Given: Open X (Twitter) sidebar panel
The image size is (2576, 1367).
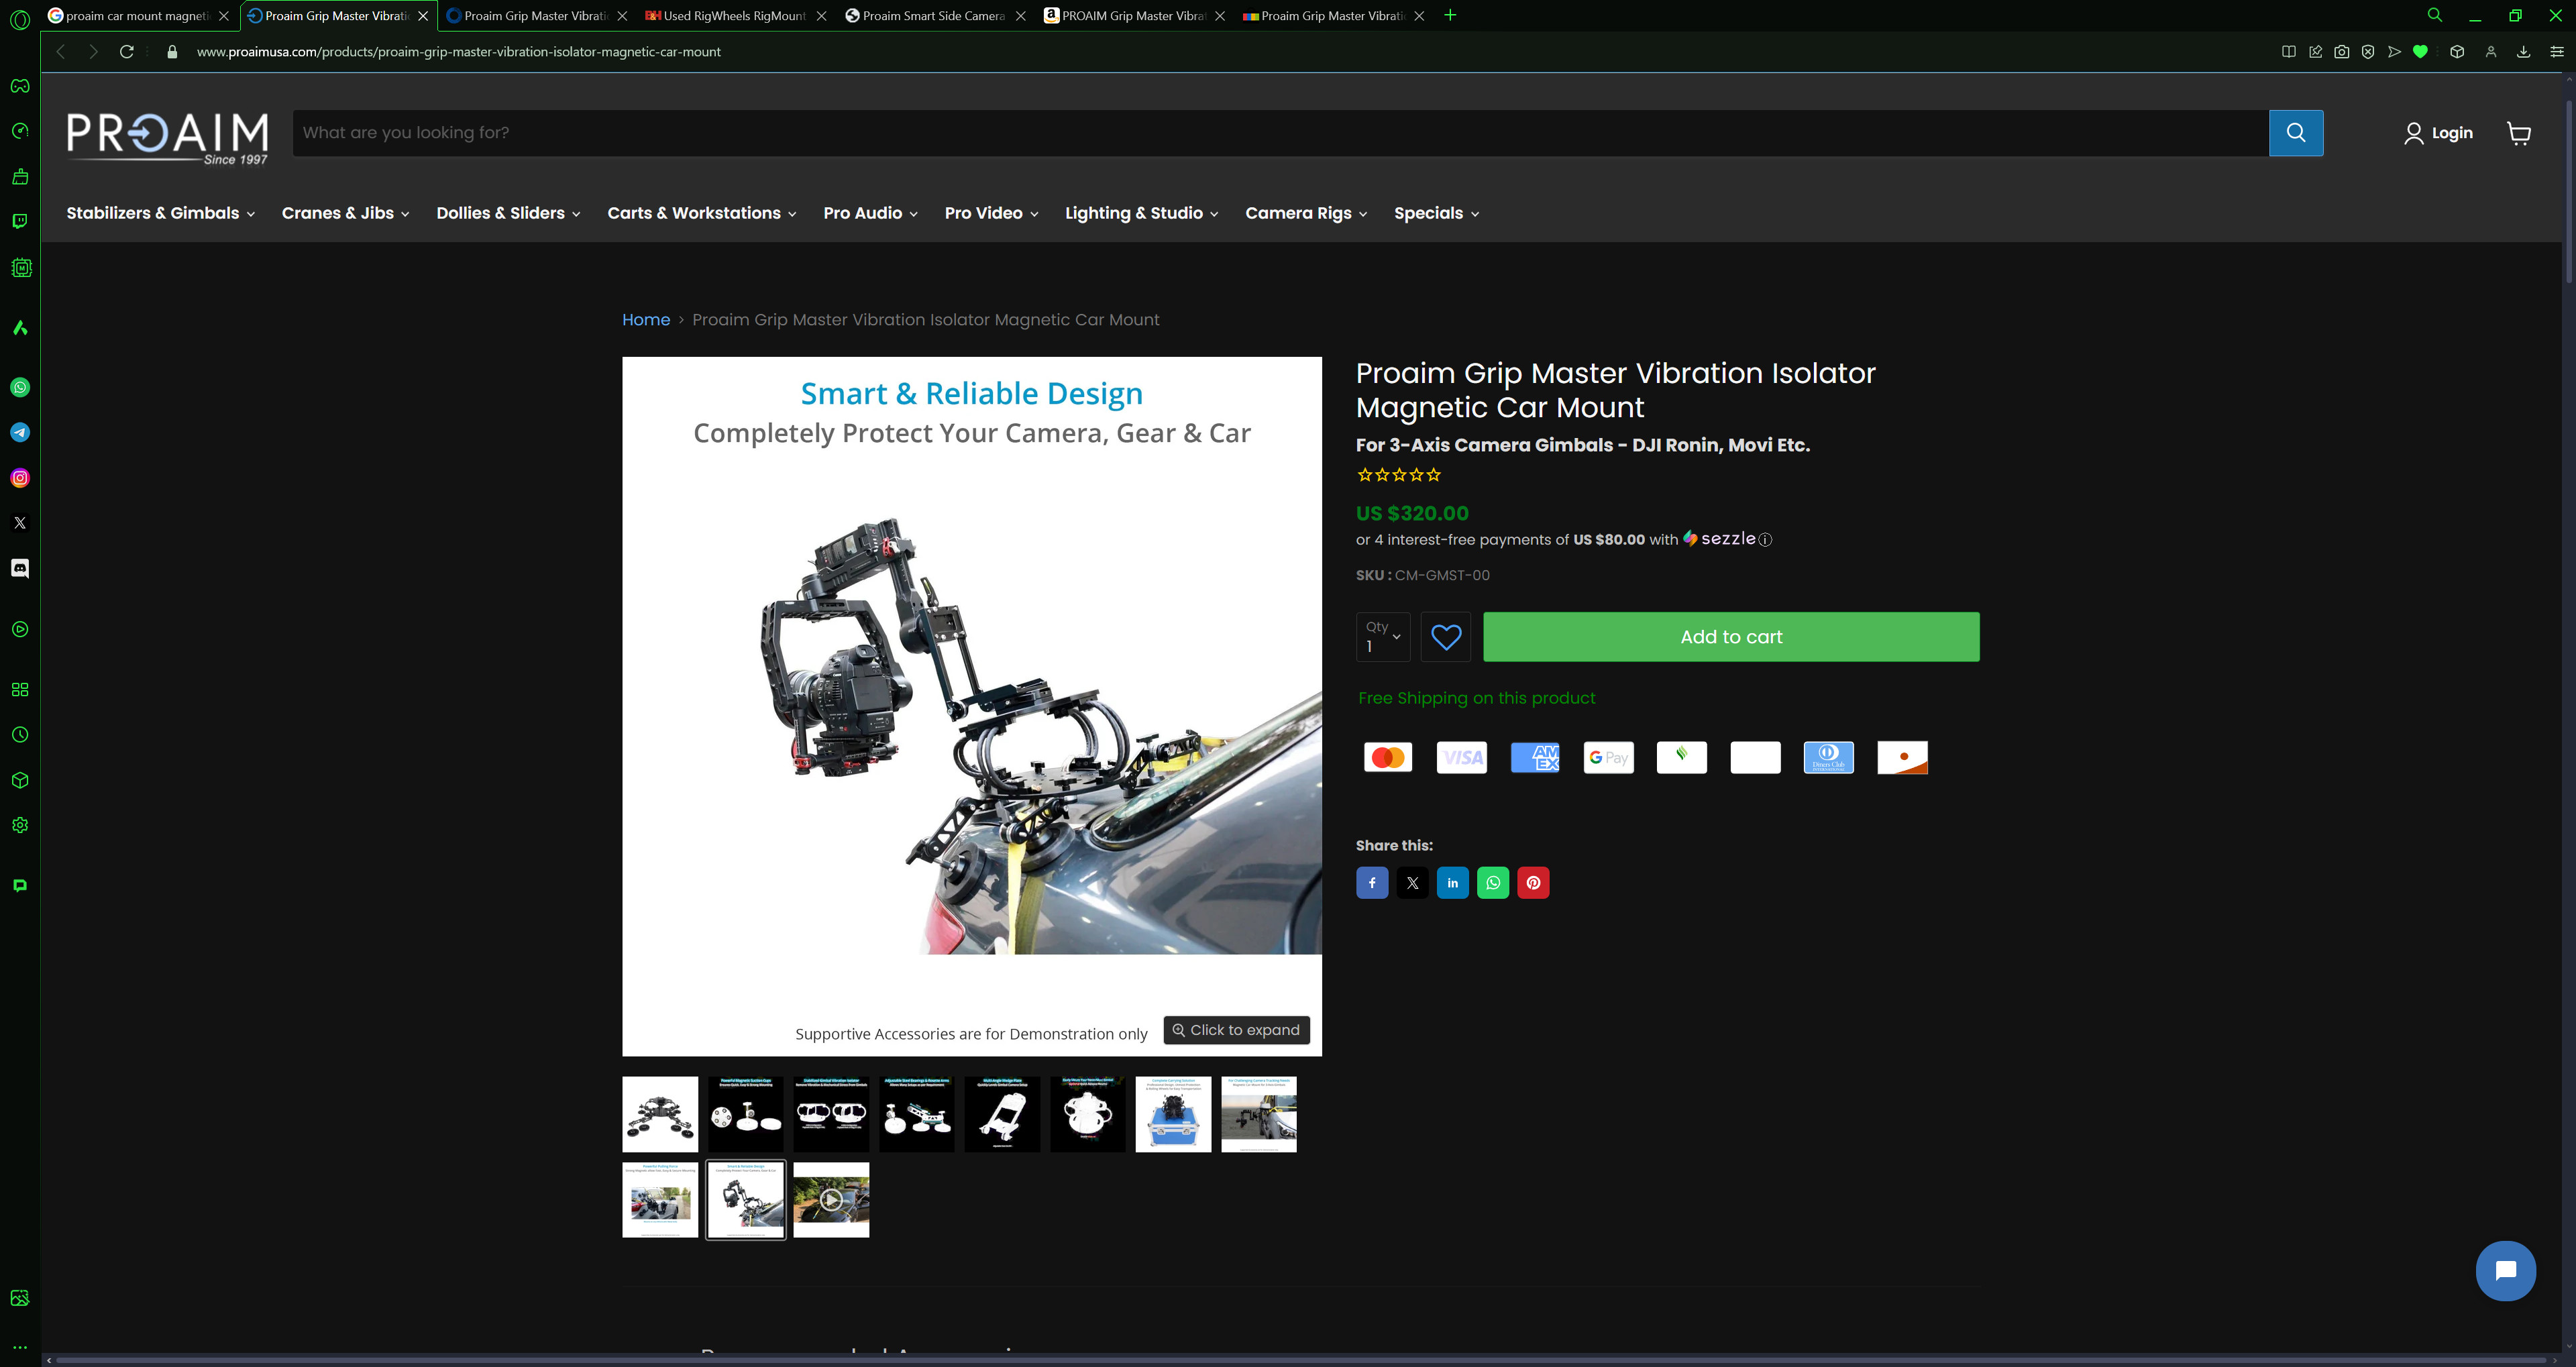Looking at the screenshot, I should [x=20, y=523].
